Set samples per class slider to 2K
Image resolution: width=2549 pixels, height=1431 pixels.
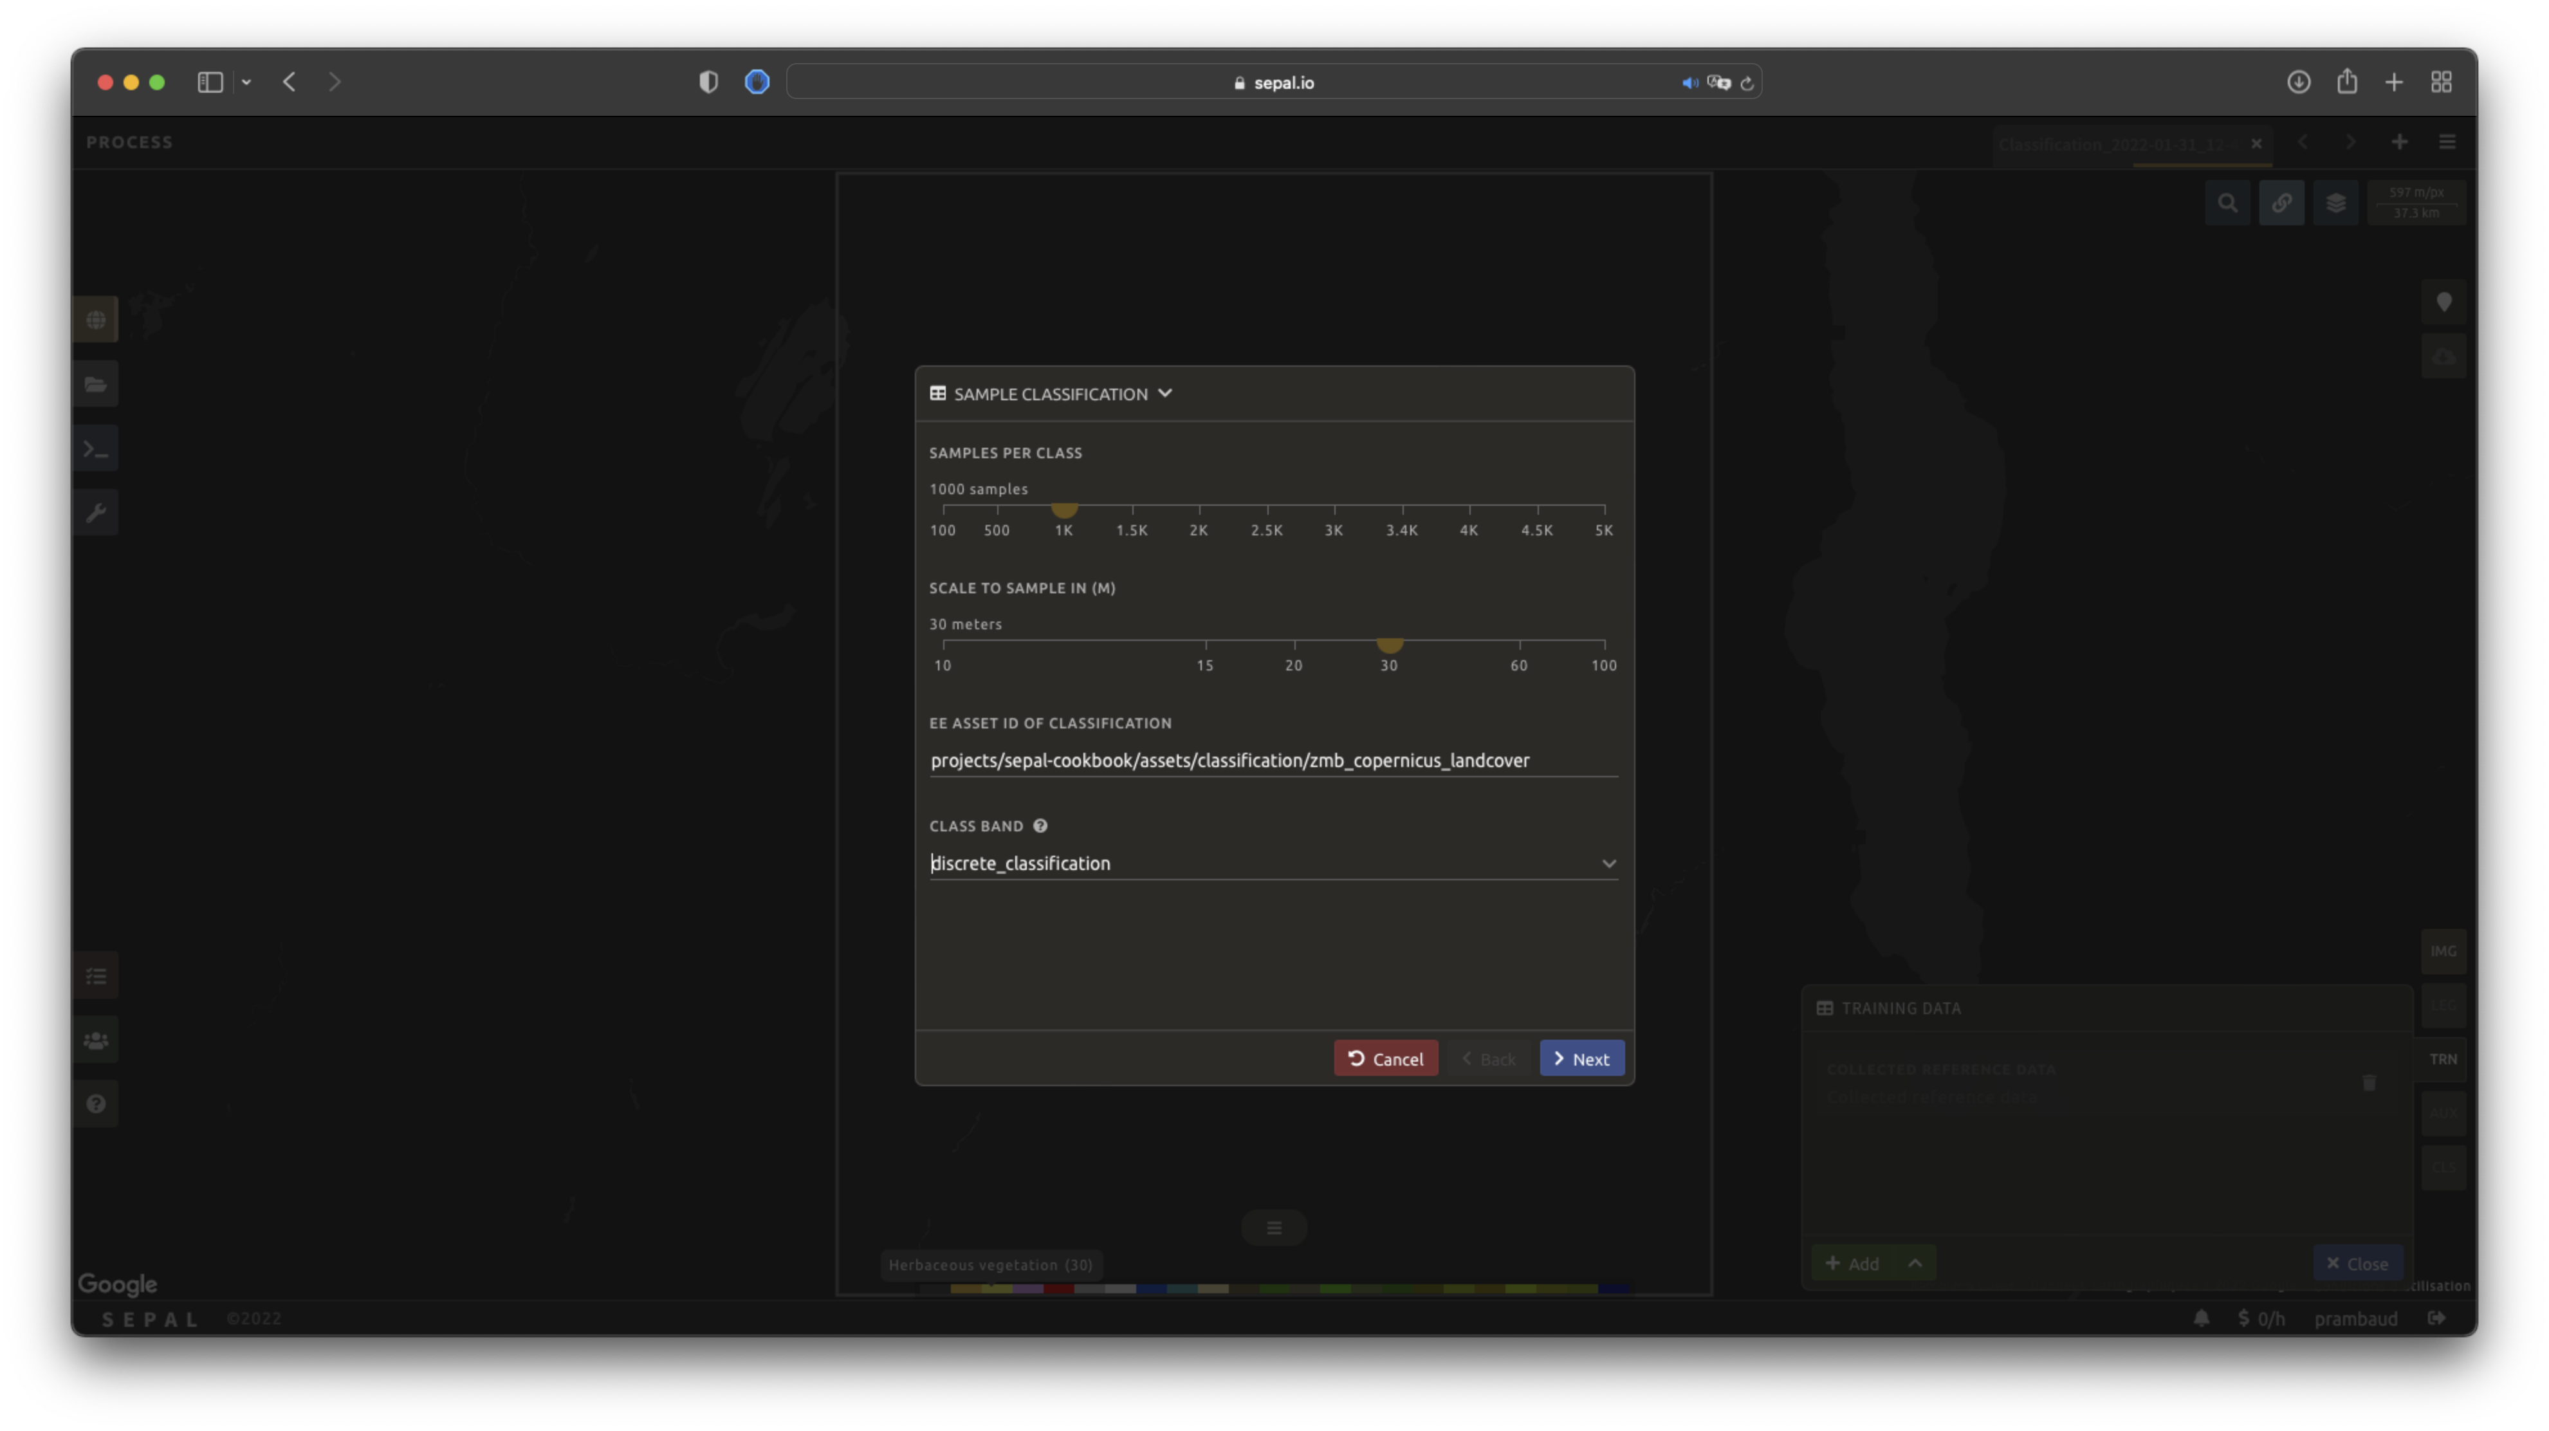(x=1199, y=508)
